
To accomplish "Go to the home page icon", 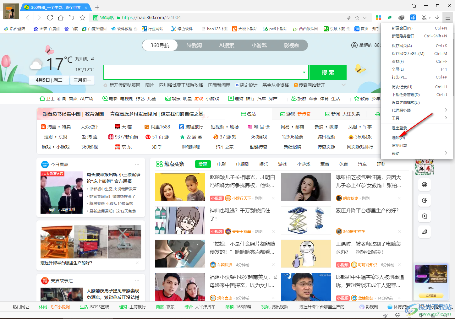I will [x=61, y=18].
